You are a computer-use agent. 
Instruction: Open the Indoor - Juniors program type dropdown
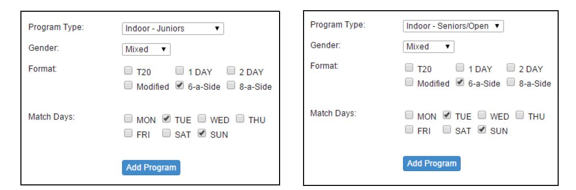(172, 28)
